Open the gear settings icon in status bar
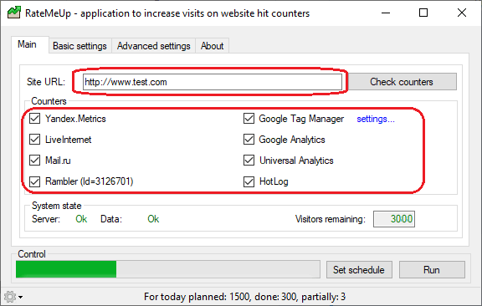The width and height of the screenshot is (482, 306). coord(10,297)
